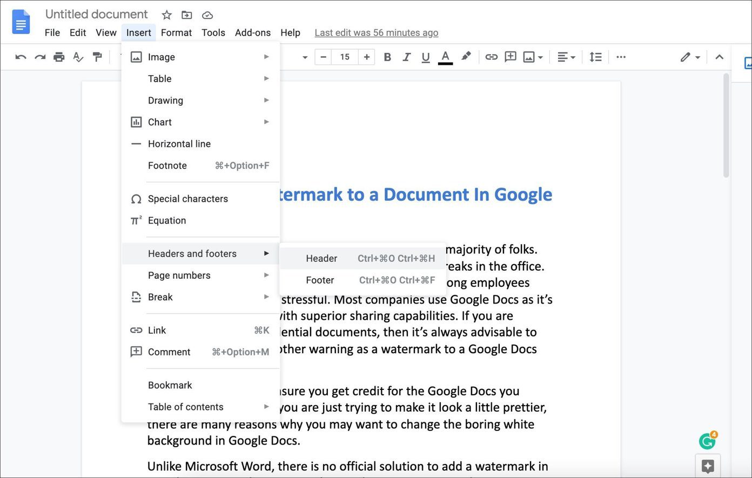Open the text color picker

445,57
